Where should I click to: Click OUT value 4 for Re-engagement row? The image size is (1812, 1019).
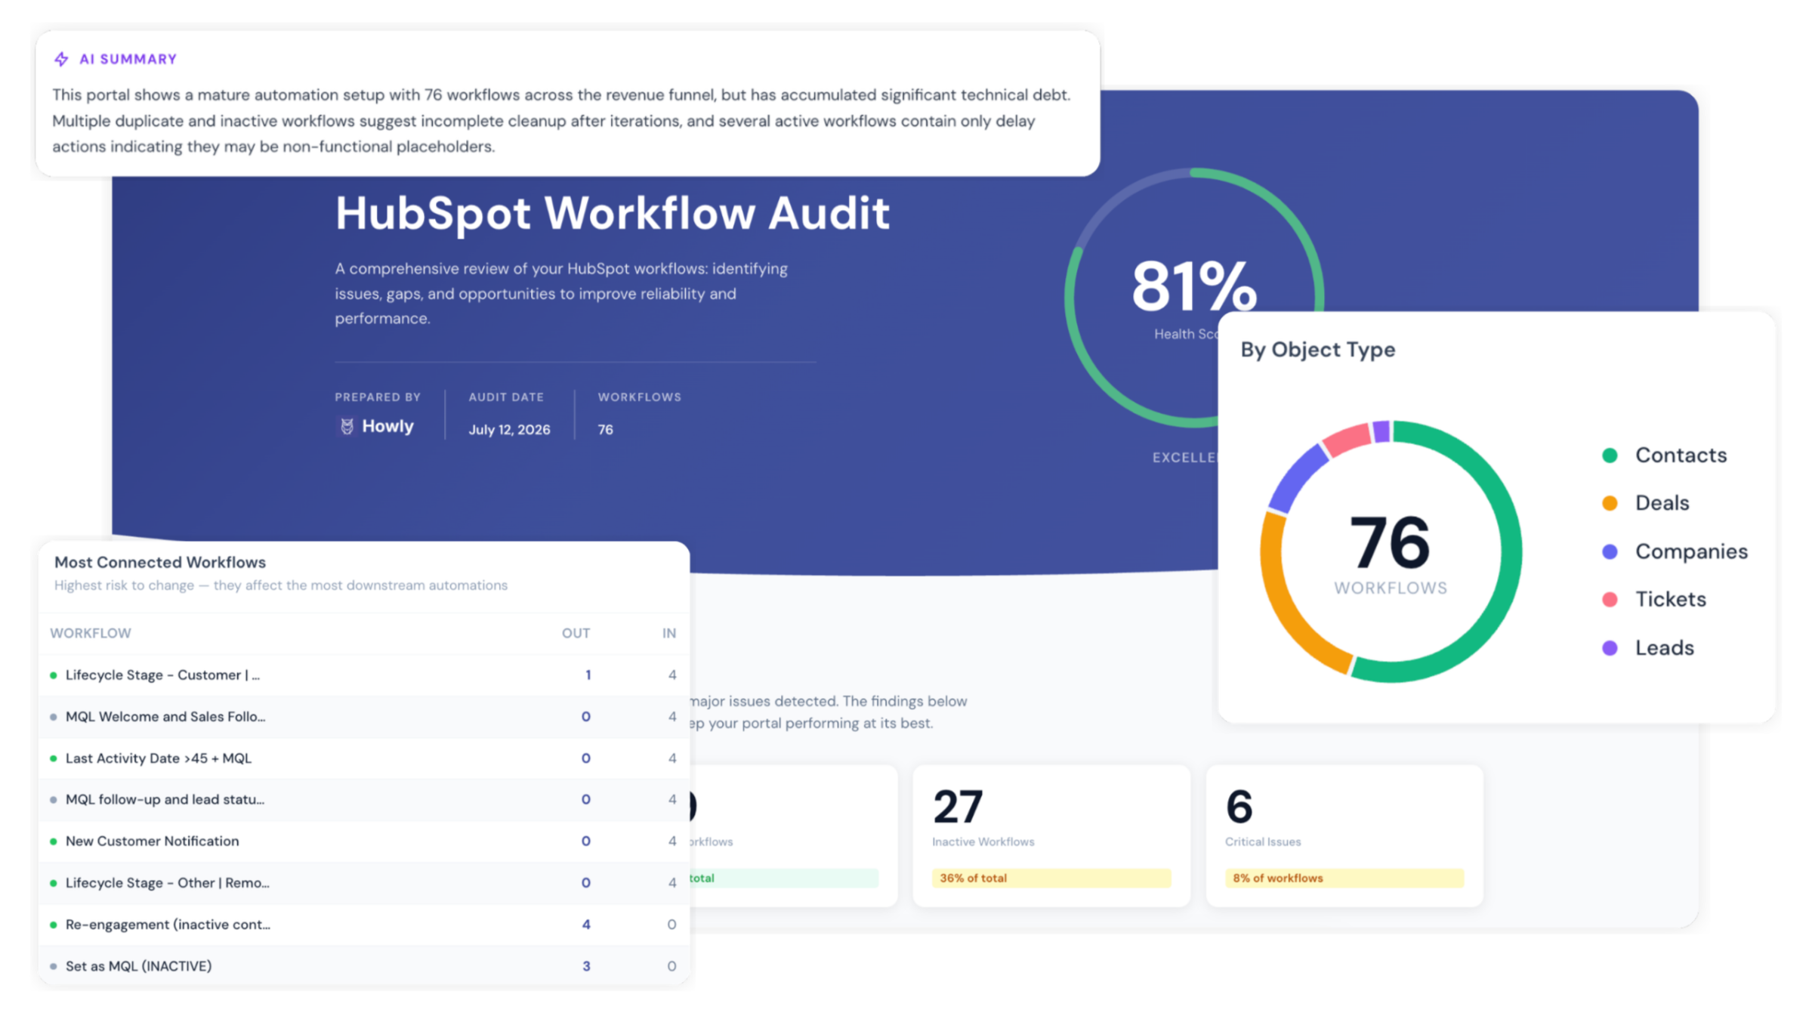click(586, 924)
